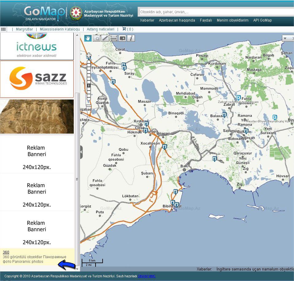Click the Heydər Əliyev airport marker
Viewport: 294px width, 281px height.
point(275,117)
